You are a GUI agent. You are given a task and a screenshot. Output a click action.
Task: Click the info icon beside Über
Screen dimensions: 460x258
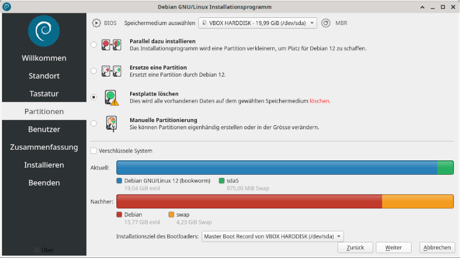(x=37, y=250)
